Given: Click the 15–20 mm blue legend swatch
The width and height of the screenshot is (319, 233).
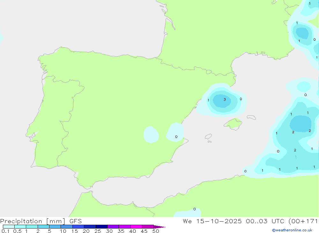Looking at the screenshot, I should click(78, 227).
